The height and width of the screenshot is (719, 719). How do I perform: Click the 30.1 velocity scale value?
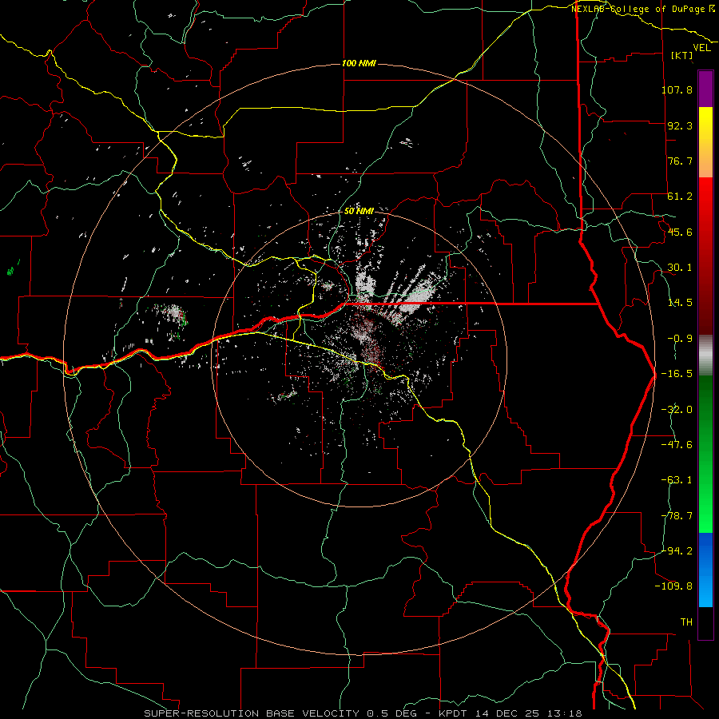click(680, 268)
